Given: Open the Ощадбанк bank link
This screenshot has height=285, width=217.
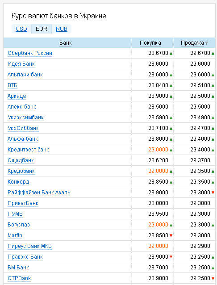Looking at the screenshot, I should click(21, 160).
